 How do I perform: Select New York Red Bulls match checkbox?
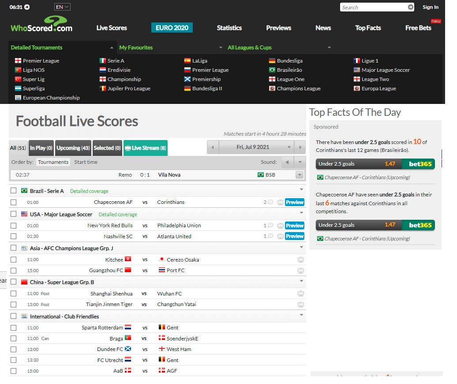[13, 225]
